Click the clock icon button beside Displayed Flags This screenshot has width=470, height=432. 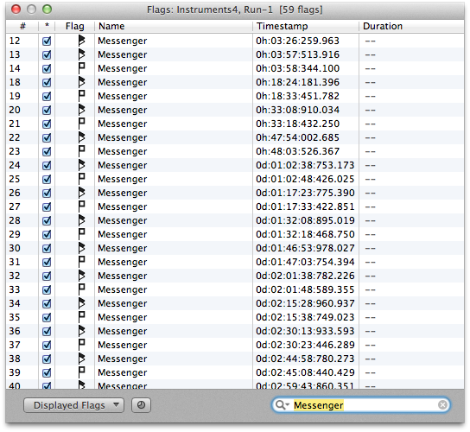coord(141,405)
